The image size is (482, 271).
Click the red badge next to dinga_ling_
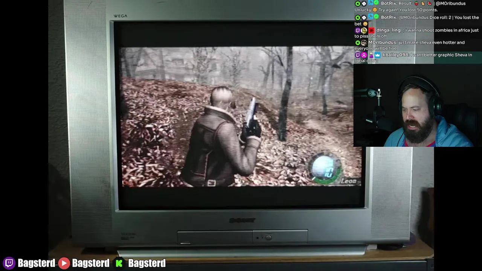(x=371, y=30)
